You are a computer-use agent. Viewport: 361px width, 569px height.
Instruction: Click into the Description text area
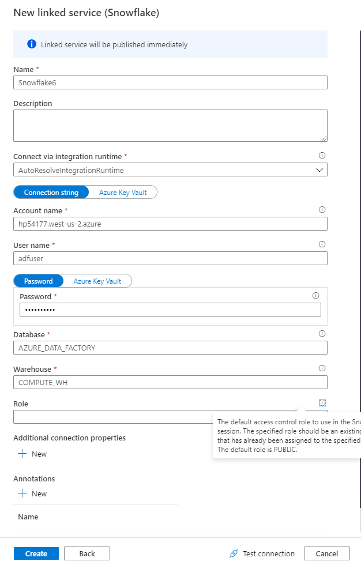tap(170, 126)
